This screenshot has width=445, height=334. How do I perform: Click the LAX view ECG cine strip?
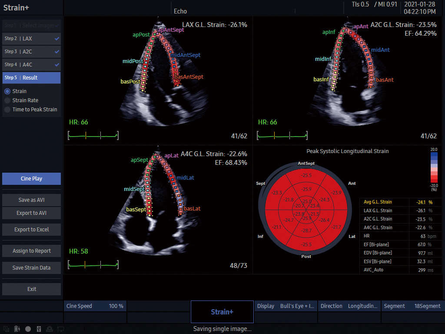[93, 136]
